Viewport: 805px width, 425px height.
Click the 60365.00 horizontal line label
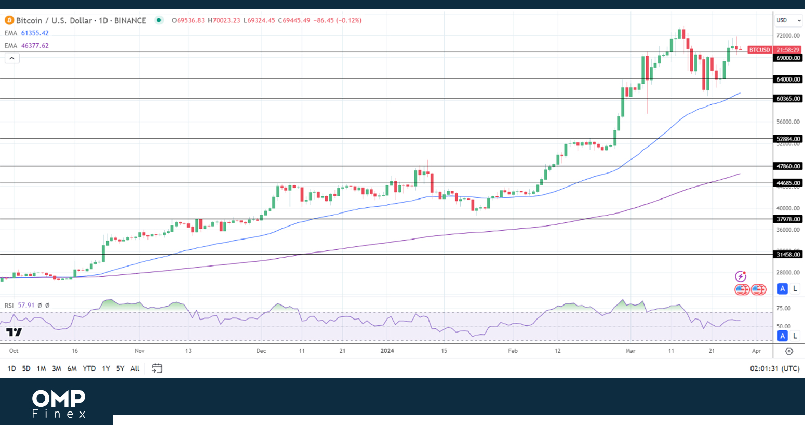point(788,98)
